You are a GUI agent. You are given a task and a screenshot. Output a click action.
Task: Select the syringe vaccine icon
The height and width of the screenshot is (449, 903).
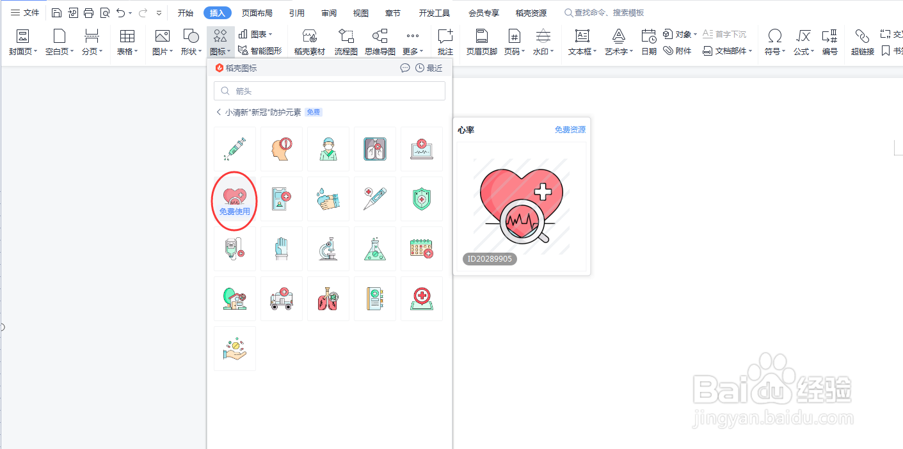(235, 149)
